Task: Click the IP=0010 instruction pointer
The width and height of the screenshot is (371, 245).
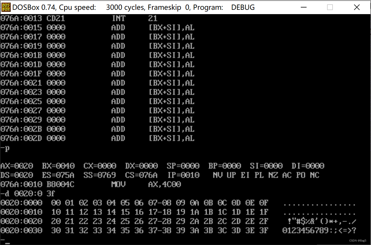Action: coord(183,175)
